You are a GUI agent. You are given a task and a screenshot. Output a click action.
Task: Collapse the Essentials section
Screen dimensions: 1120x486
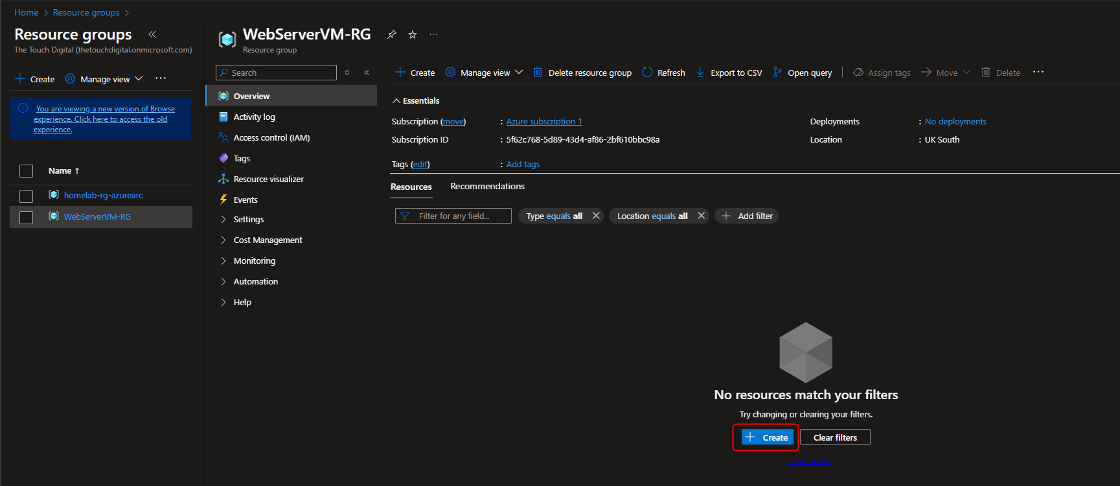416,100
